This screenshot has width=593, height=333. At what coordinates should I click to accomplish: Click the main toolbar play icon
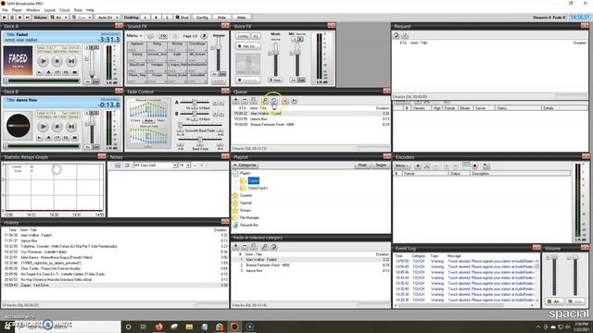[x=4, y=18]
